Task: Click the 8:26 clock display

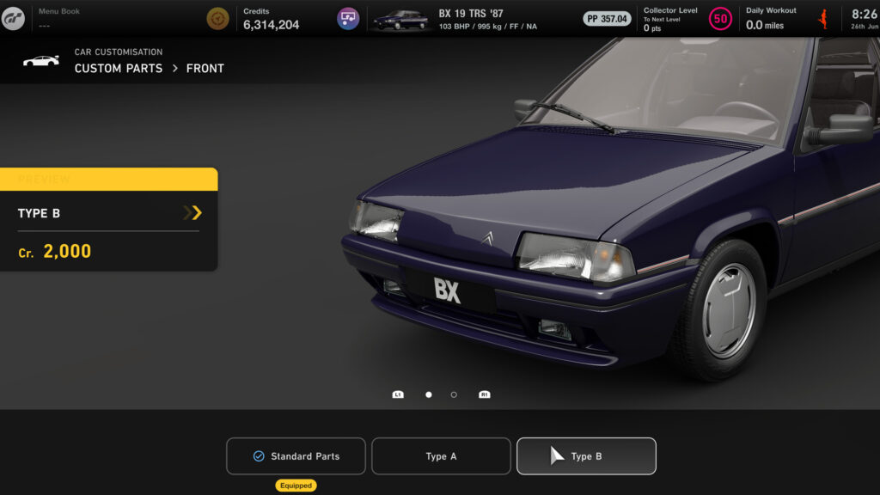Action: pyautogui.click(x=865, y=14)
